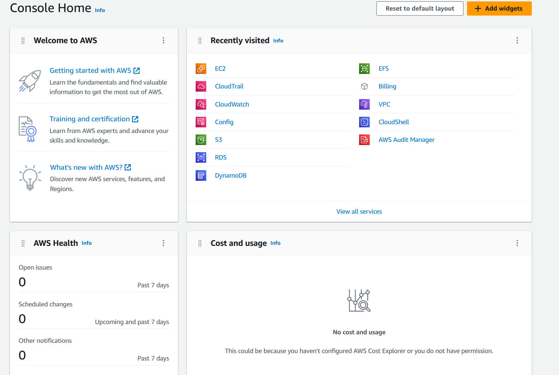The height and width of the screenshot is (375, 559).
Task: Open the AWS Health Info link
Action: [87, 243]
